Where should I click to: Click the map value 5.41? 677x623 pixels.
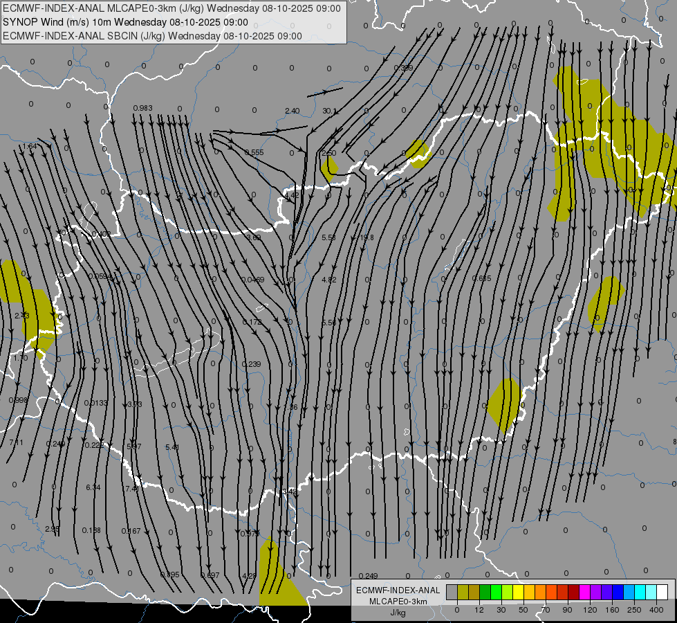coord(172,447)
